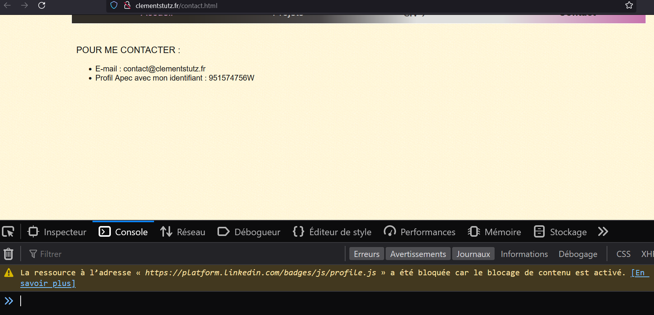Screen dimensions: 654x315
Task: Go back to the previous page
Action: point(7,5)
